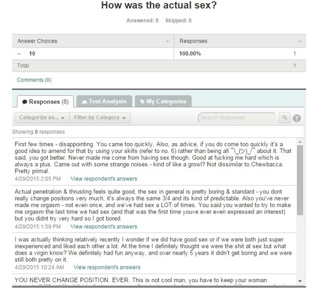The width and height of the screenshot is (311, 292).
Task: Click the scroll up arrow in responses list
Action: tap(300, 141)
